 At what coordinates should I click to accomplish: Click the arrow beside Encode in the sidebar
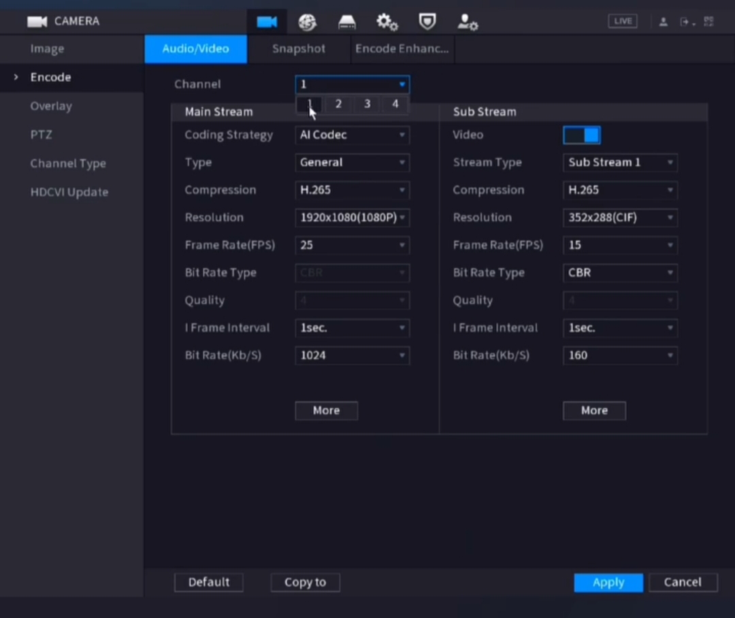(16, 77)
